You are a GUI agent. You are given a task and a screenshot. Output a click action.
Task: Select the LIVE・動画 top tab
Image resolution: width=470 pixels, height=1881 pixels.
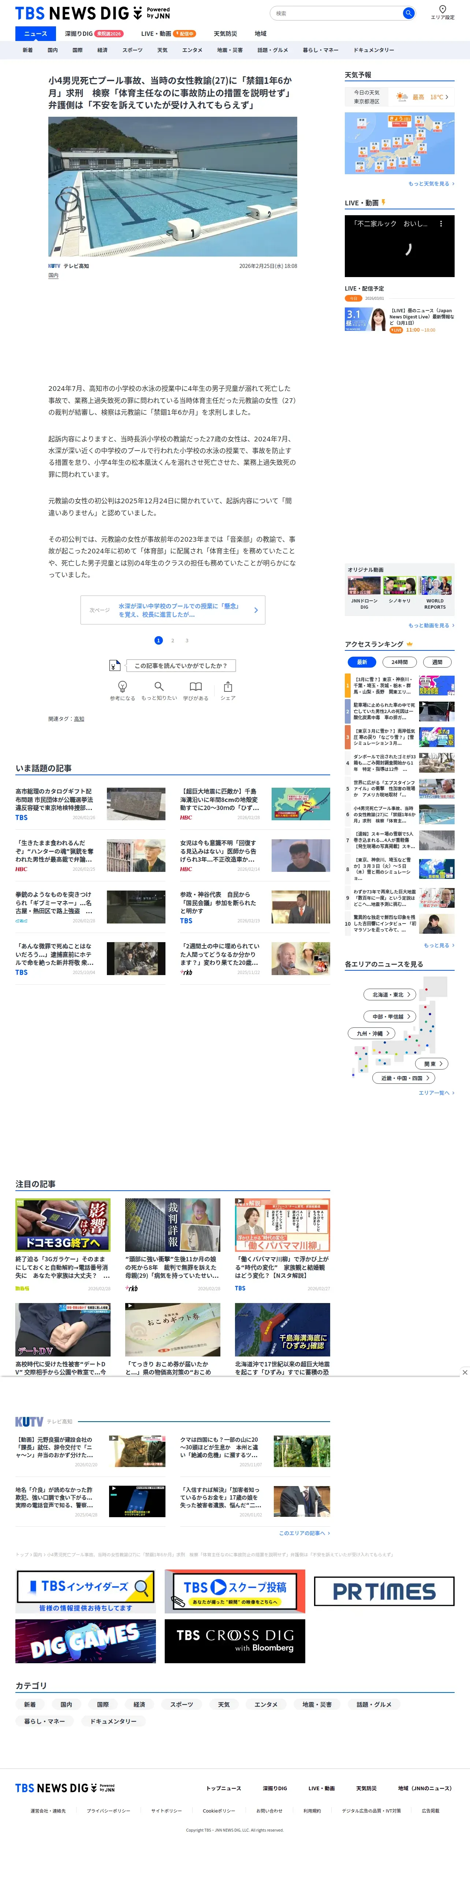[x=168, y=34]
